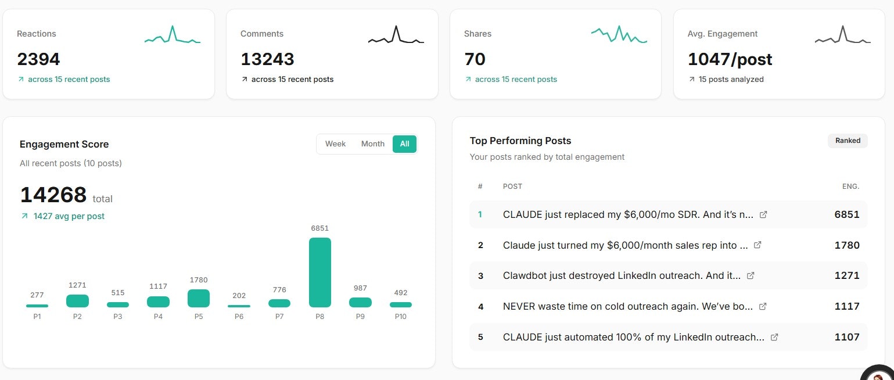Click the ENG. column header
894x380 pixels.
point(850,187)
